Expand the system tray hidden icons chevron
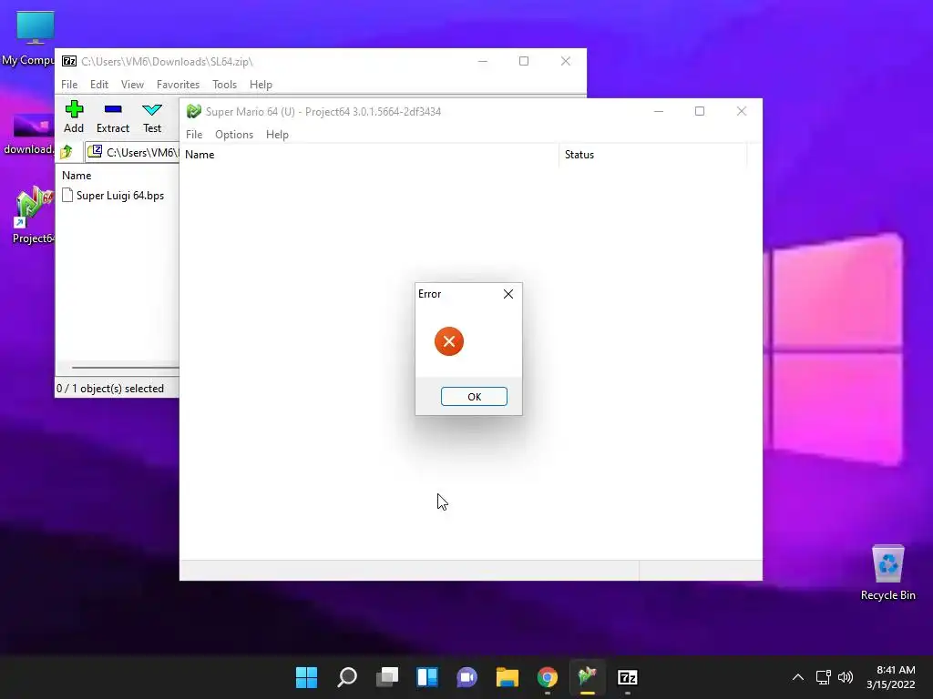The image size is (933, 699). [798, 677]
